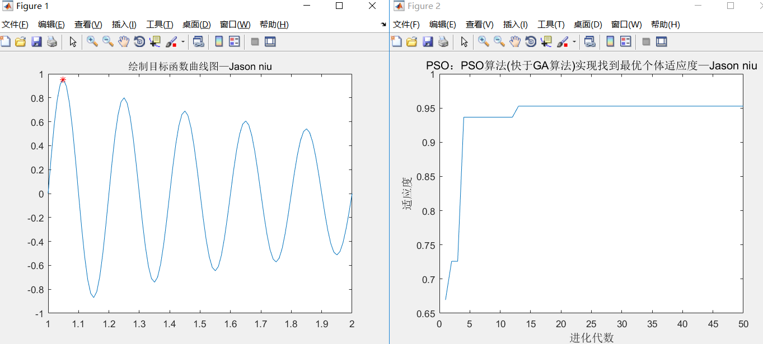Click y-axis label 适应度 in Figure 2
The height and width of the screenshot is (344, 763).
point(407,193)
